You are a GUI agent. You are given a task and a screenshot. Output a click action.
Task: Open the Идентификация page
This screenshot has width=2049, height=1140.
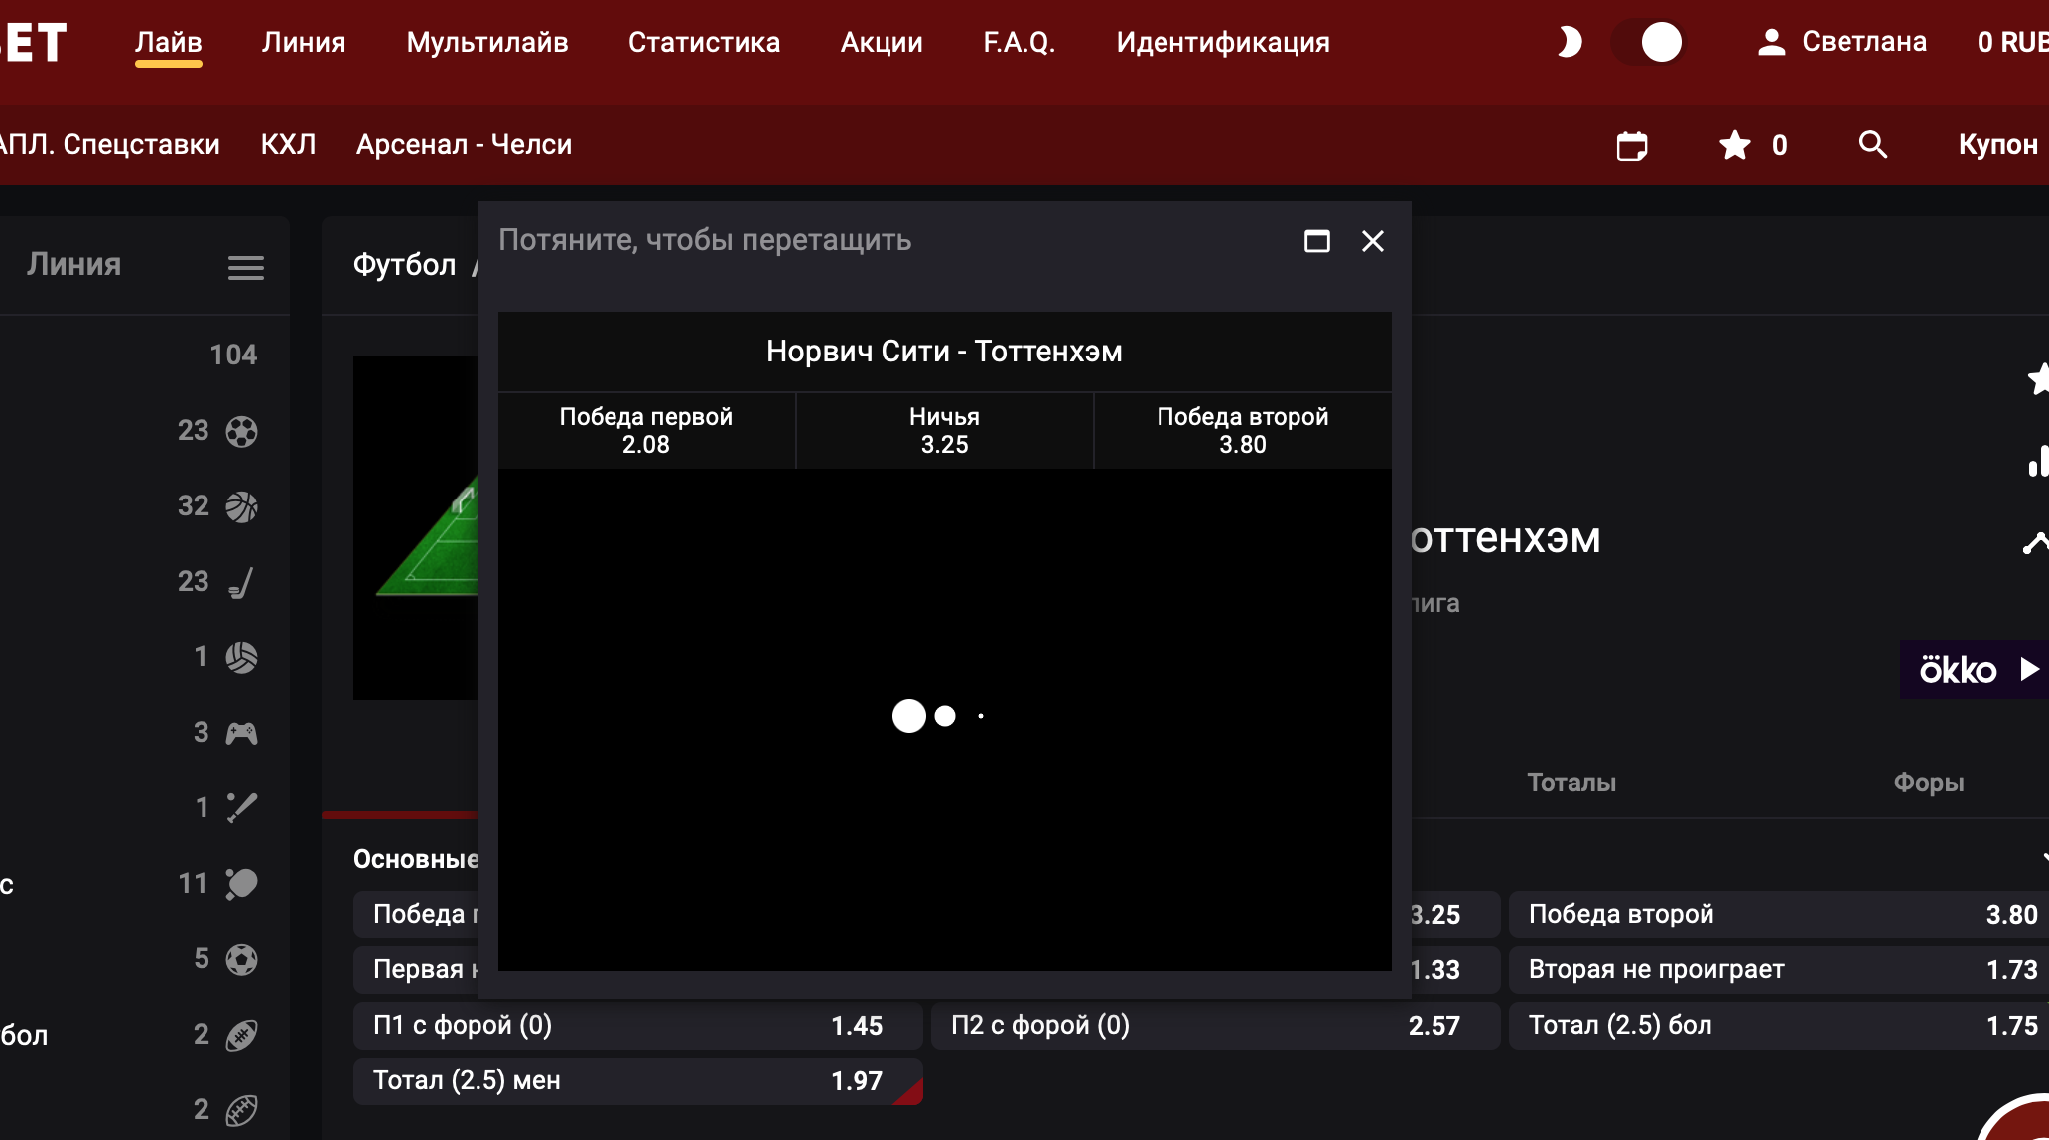(1223, 42)
